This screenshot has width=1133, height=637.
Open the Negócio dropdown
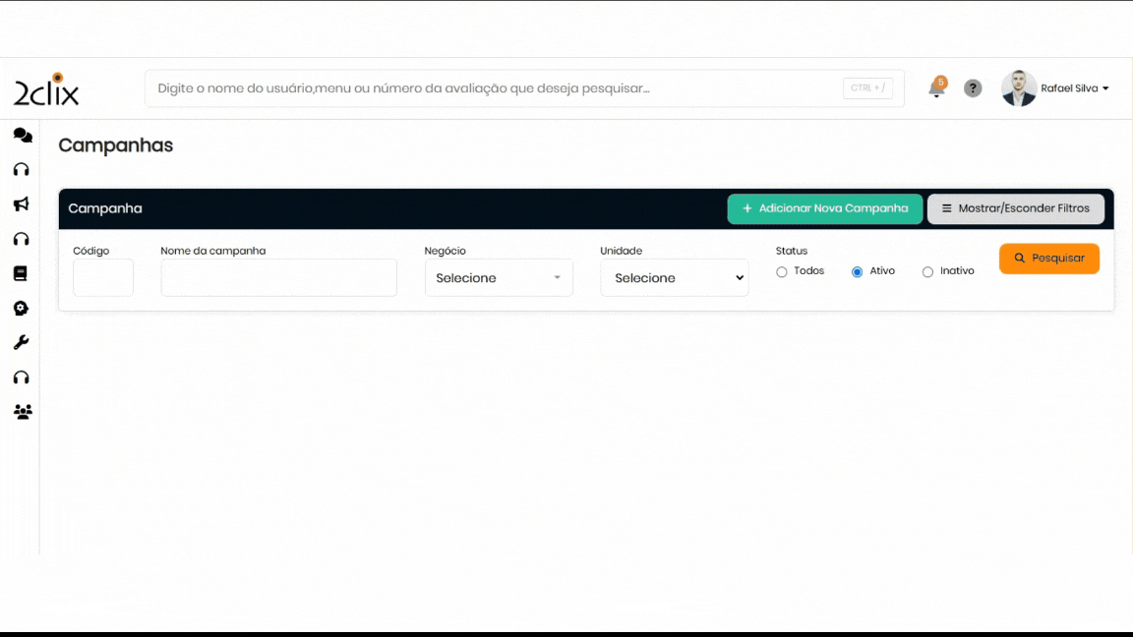click(x=499, y=278)
